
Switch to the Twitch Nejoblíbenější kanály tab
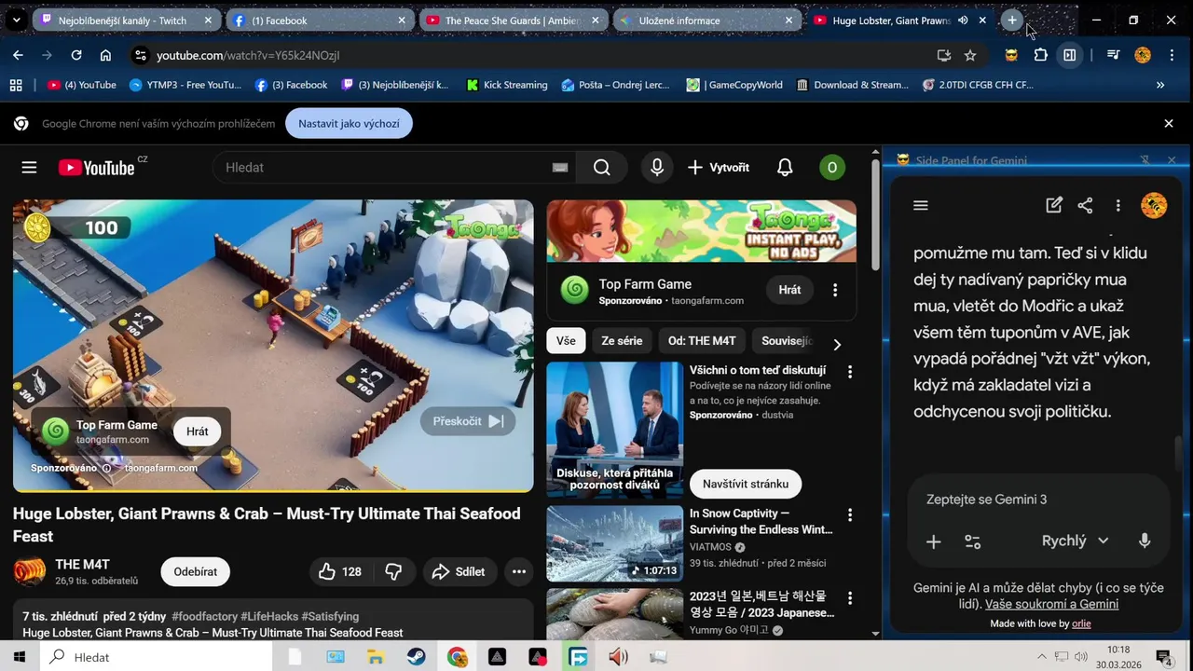tap(127, 21)
